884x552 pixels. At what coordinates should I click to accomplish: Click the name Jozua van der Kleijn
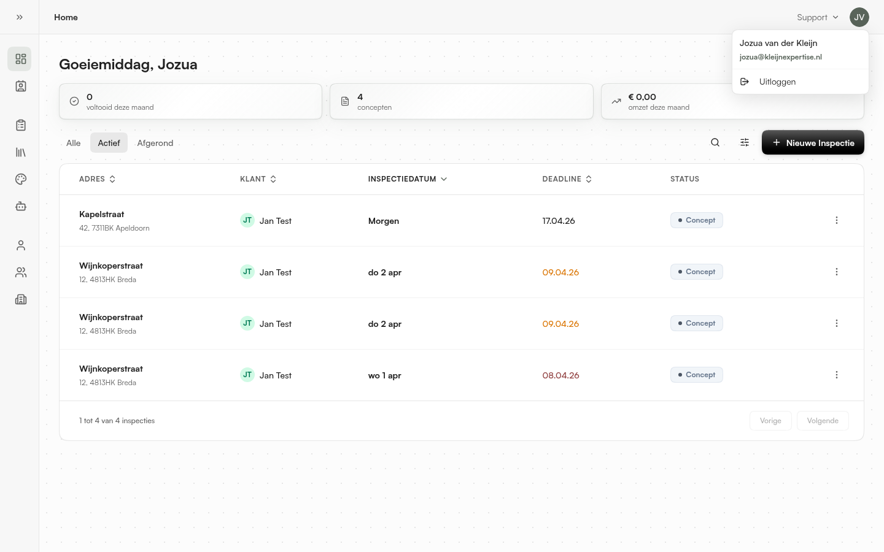[x=778, y=43]
